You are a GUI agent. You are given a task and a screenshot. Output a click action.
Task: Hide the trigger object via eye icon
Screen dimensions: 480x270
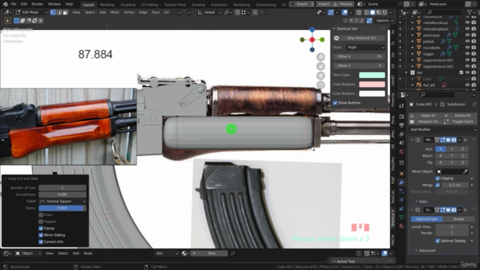467,54
